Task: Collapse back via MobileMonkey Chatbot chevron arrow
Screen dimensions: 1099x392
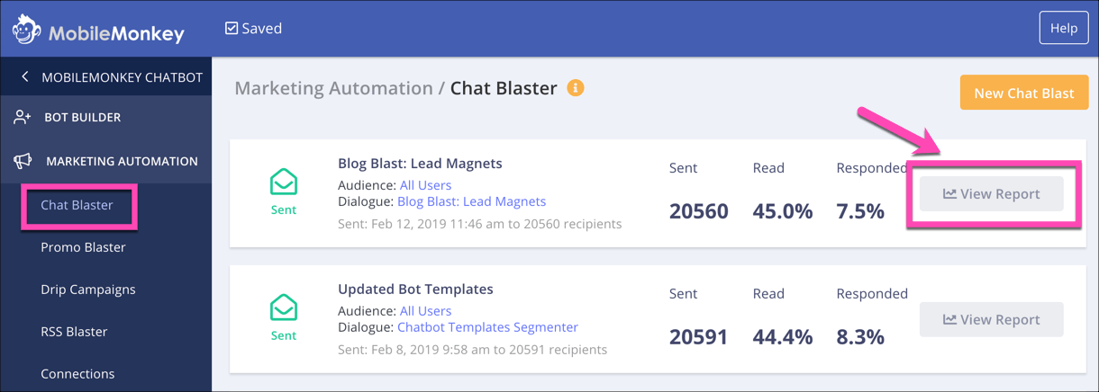Action: point(24,77)
